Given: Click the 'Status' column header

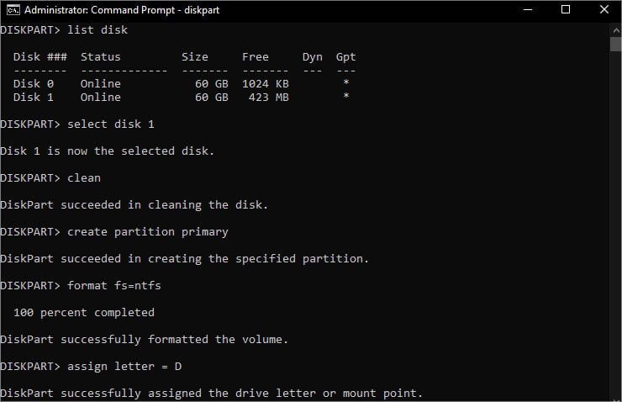Looking at the screenshot, I should tap(101, 57).
